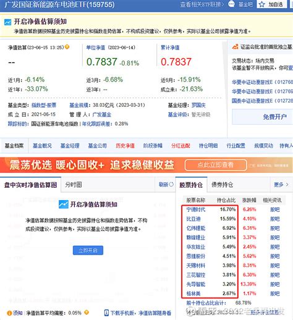Click 前十持仓占比合计 68.78% value
This screenshot has width=293, height=320.
coord(243,303)
